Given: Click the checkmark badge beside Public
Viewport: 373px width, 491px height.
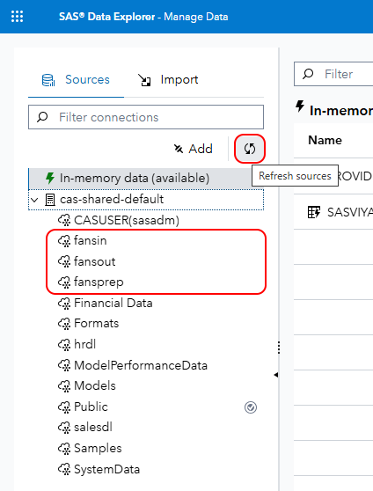Looking at the screenshot, I should pos(251,407).
